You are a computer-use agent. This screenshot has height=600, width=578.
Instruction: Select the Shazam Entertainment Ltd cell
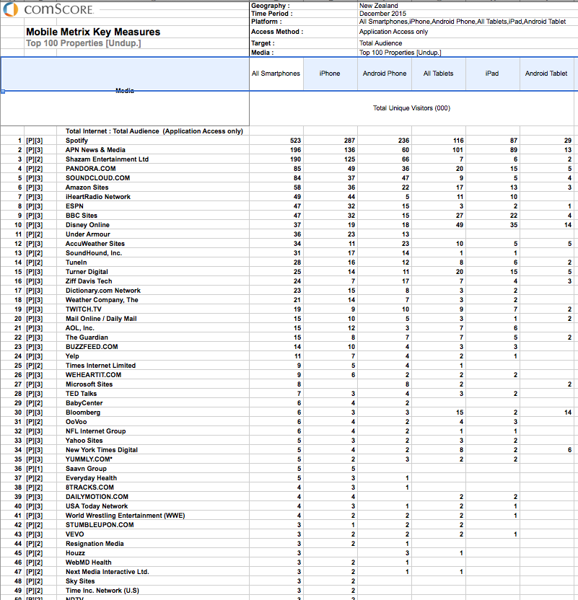107,159
